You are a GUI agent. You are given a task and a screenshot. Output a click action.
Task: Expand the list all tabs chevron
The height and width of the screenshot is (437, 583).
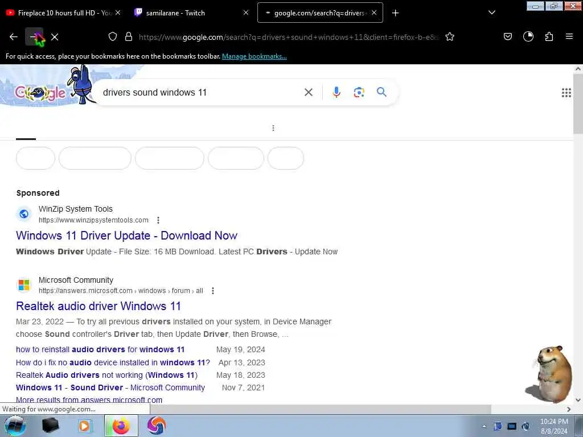pyautogui.click(x=491, y=13)
